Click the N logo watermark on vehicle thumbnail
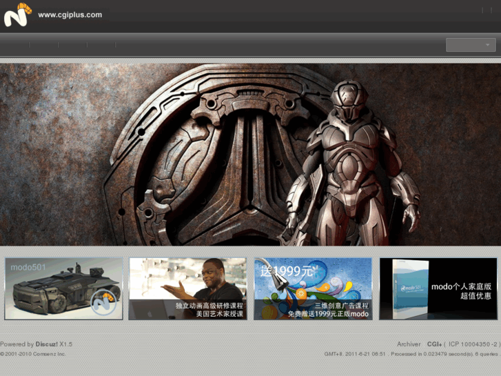The image size is (501, 376). 103,301
